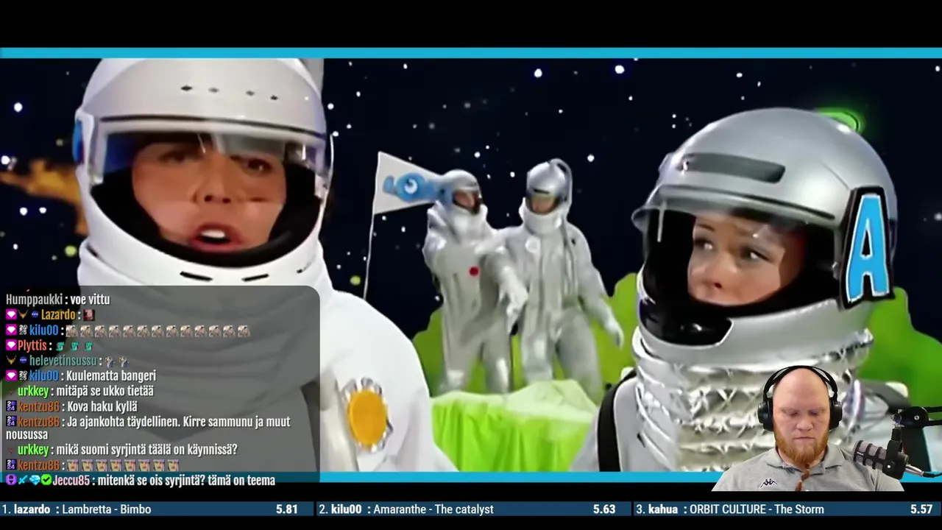Click the purple badge at the start of Jeccu85's line
The image size is (942, 530).
coord(11,480)
